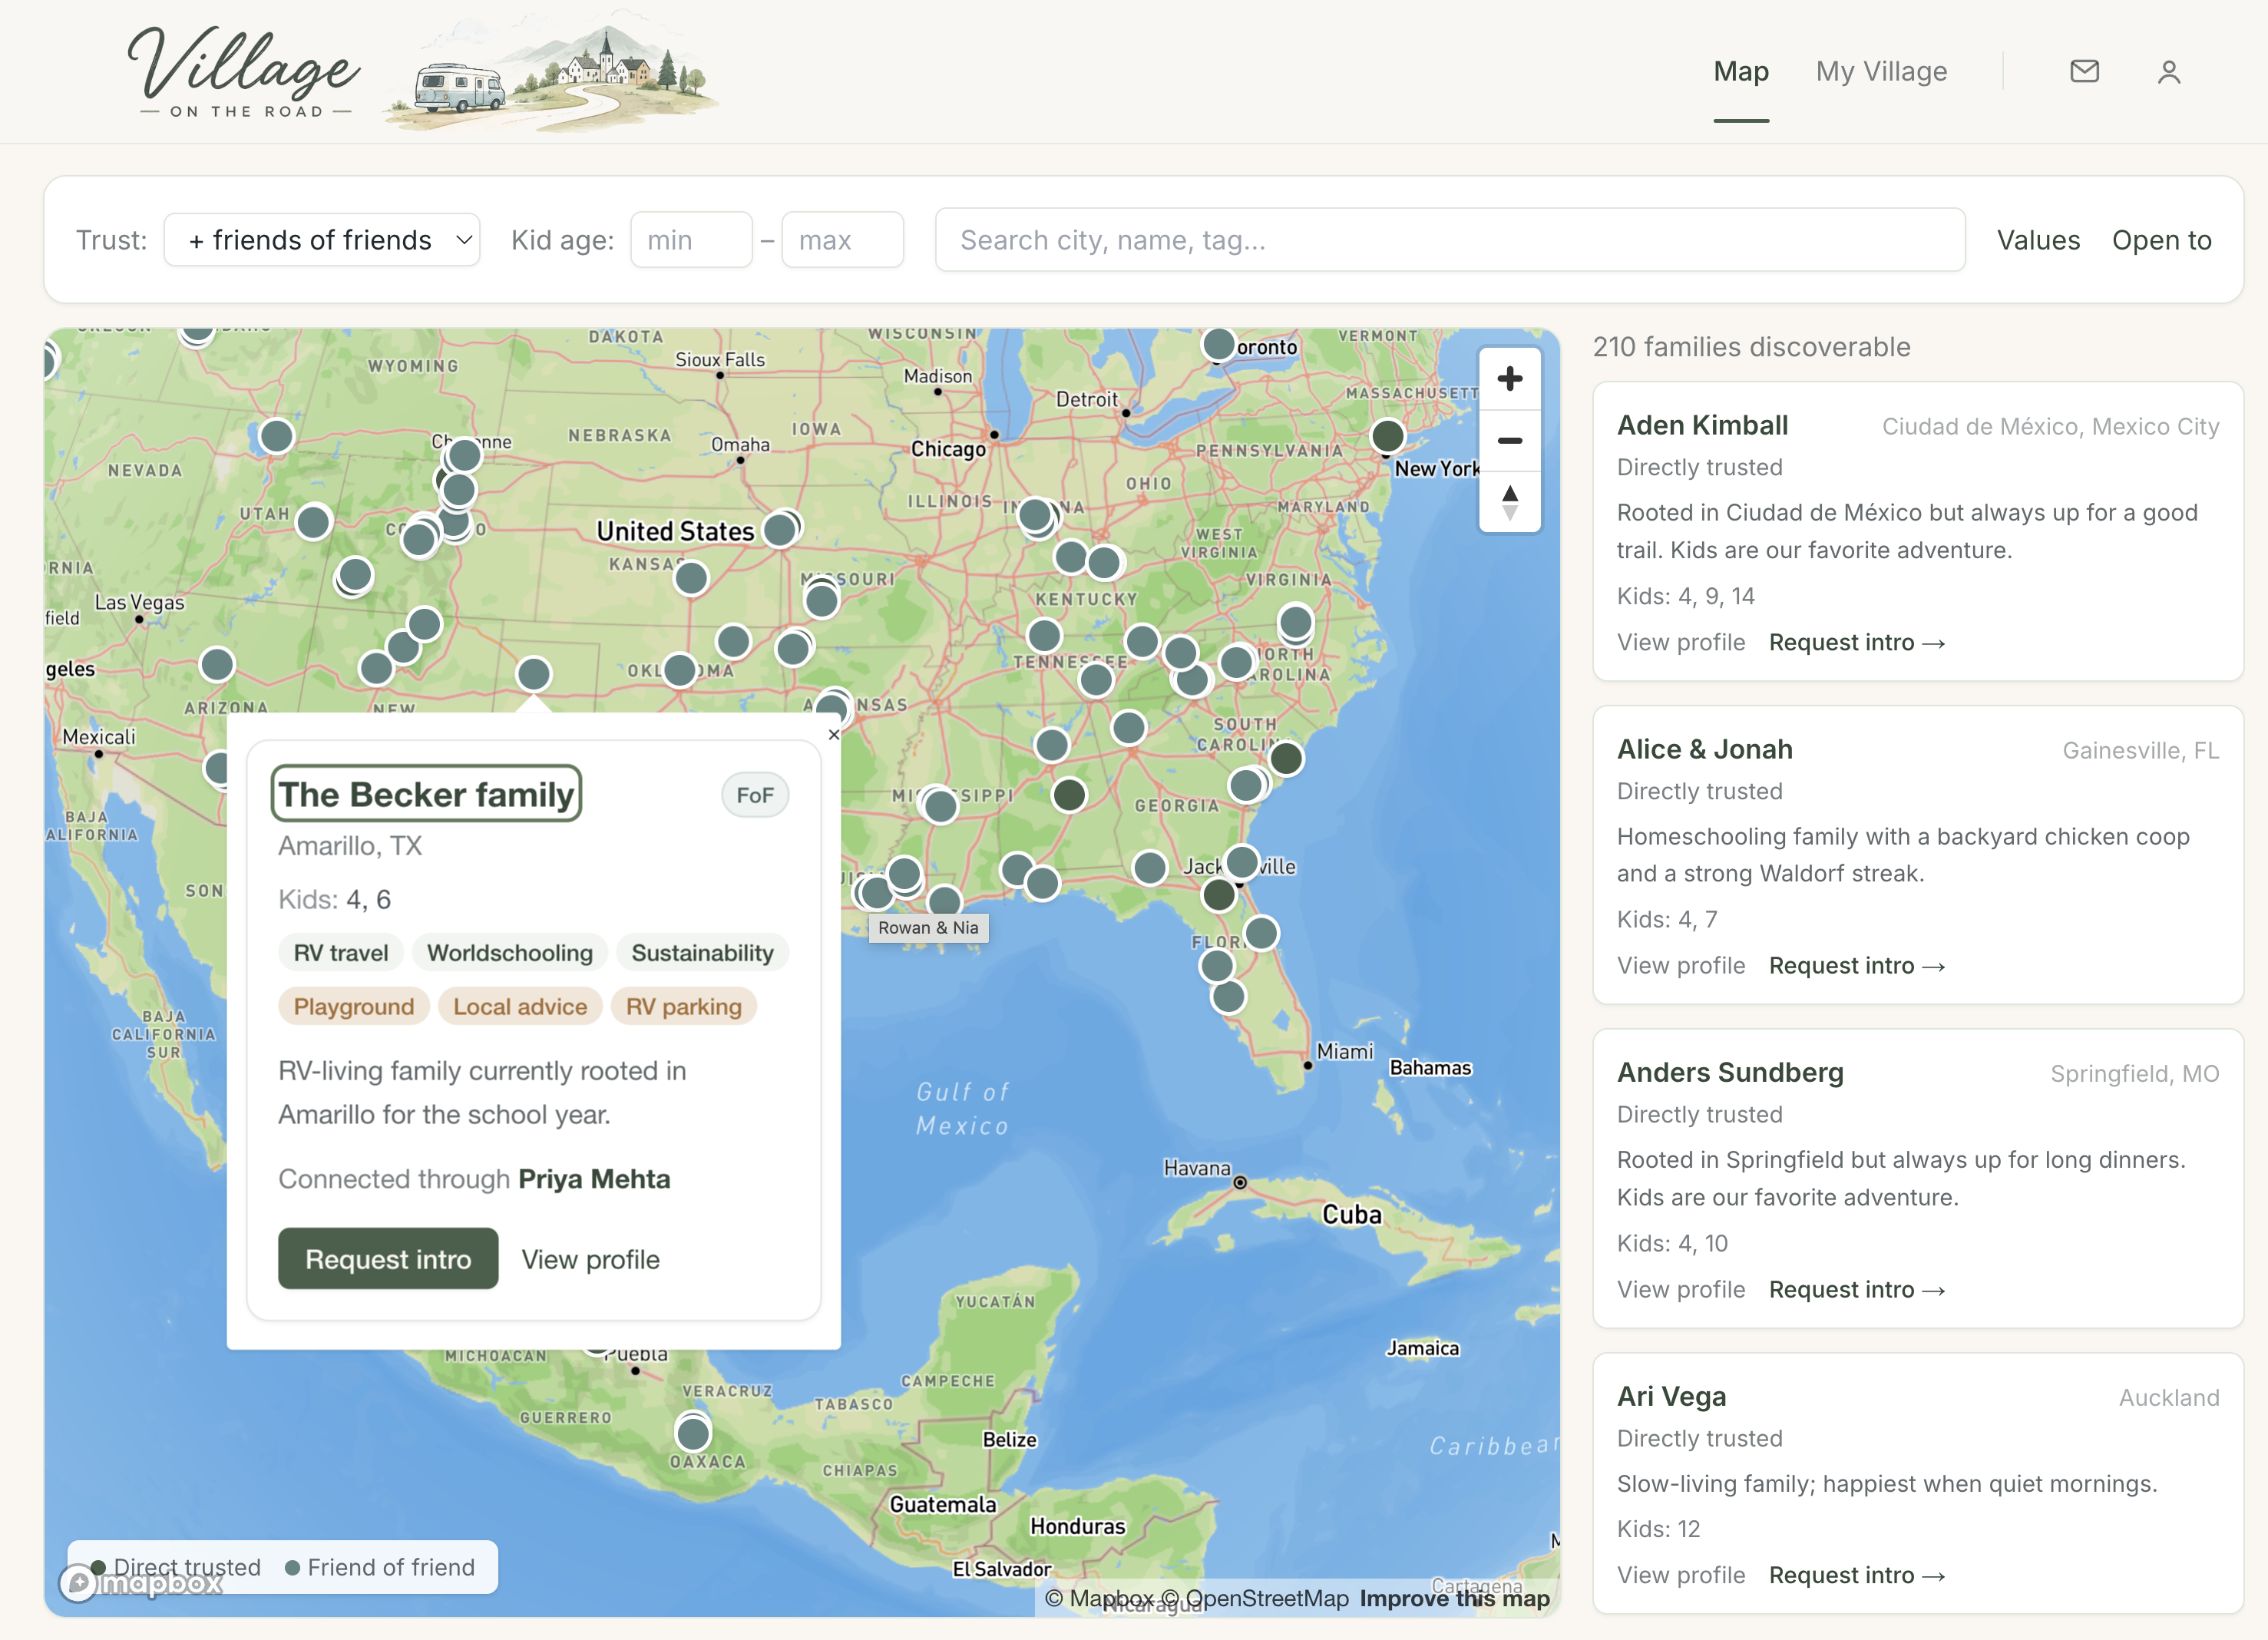The image size is (2268, 1640).
Task: Request intro to Anders Sundberg
Action: 1856,1290
